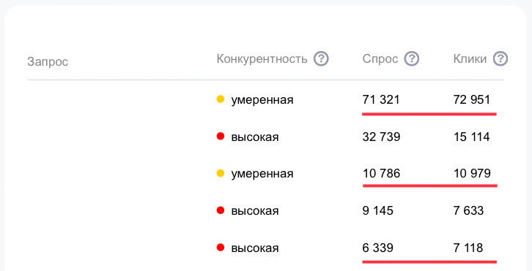Click the Клики column header label
This screenshot has width=532, height=271.
(x=470, y=59)
